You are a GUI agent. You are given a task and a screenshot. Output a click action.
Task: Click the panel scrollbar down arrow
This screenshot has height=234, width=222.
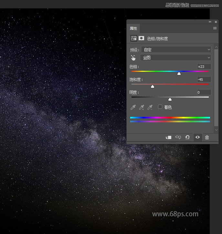(216, 130)
